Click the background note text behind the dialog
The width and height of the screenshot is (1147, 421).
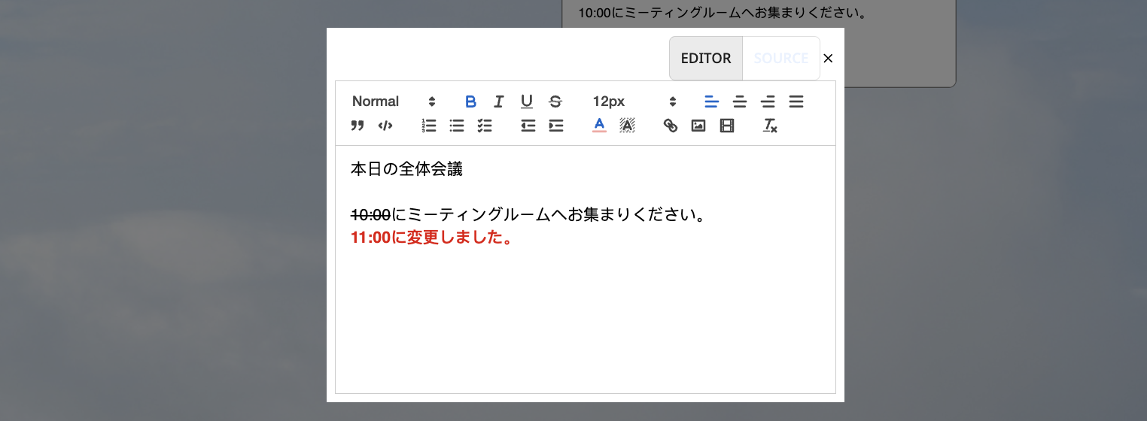[x=723, y=13]
